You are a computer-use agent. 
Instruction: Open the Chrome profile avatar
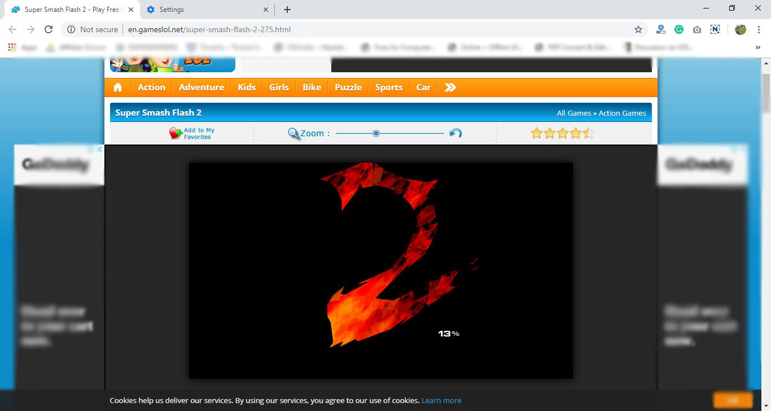(741, 29)
